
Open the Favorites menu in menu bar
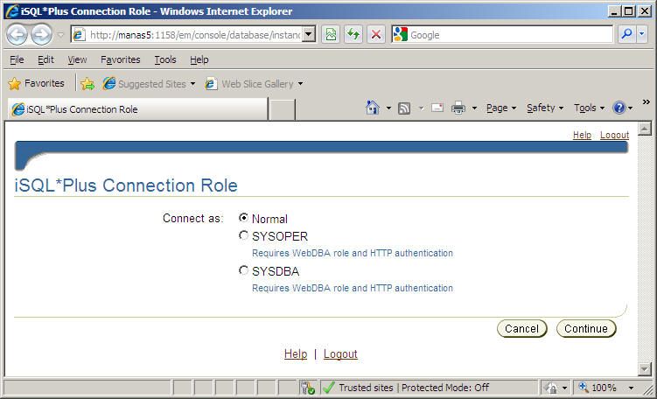coord(120,59)
